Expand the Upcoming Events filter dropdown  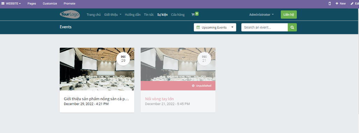click(215, 28)
